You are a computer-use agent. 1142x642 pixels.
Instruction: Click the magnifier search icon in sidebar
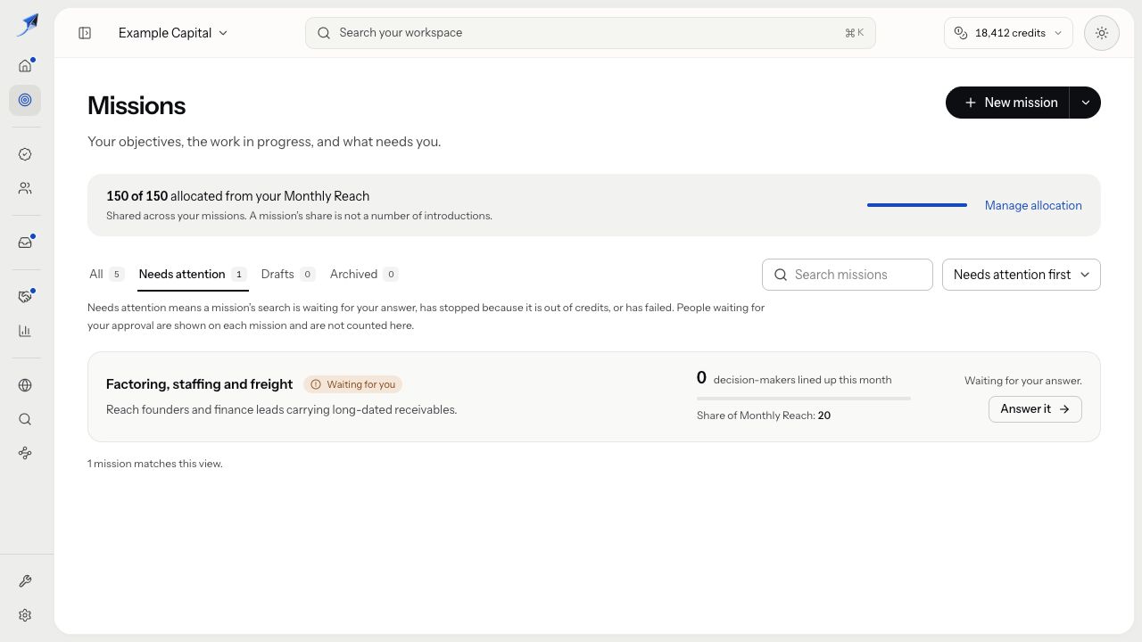click(x=25, y=419)
